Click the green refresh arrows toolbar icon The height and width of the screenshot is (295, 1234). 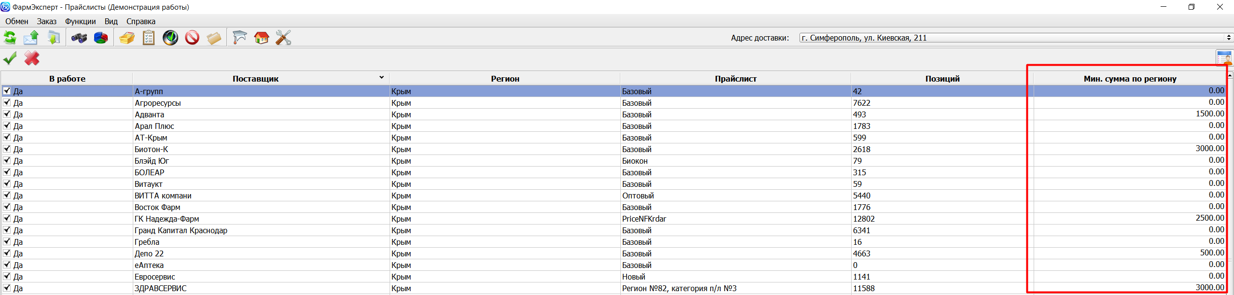pyautogui.click(x=10, y=38)
